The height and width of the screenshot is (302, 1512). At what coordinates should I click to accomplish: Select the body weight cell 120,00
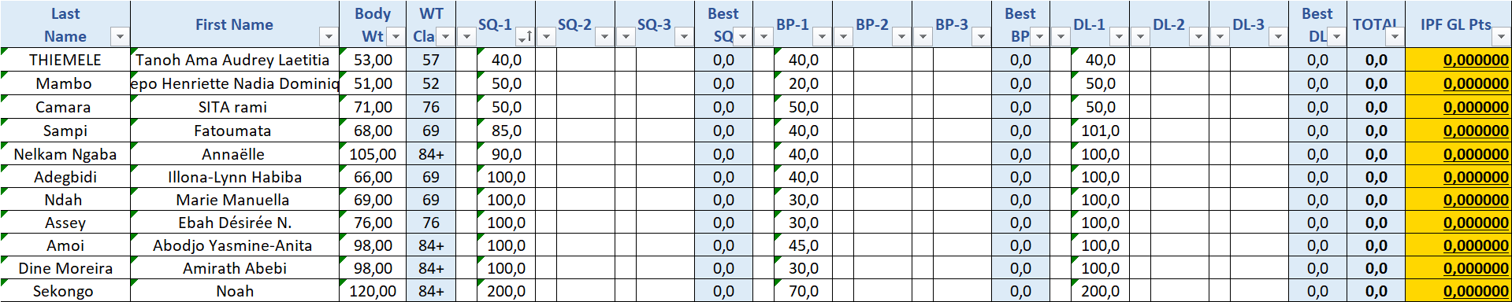tap(373, 291)
